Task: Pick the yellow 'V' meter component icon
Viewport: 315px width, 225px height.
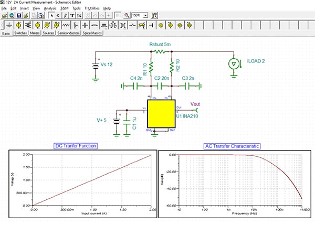Action: pos(47,25)
